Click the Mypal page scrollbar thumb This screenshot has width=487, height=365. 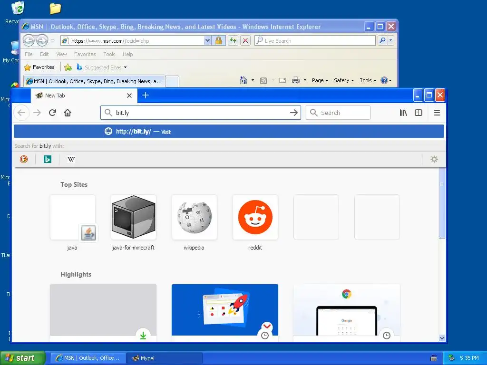point(442,203)
